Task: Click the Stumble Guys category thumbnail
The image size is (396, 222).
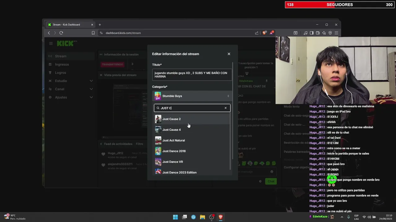Action: coord(158,96)
